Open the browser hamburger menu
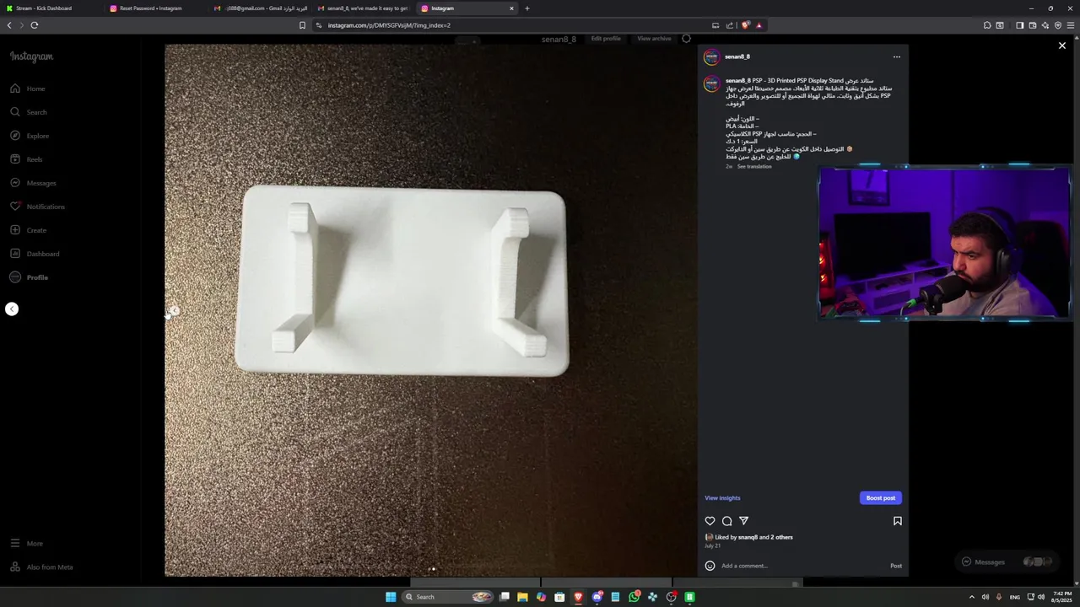This screenshot has height=607, width=1080. (x=1071, y=25)
